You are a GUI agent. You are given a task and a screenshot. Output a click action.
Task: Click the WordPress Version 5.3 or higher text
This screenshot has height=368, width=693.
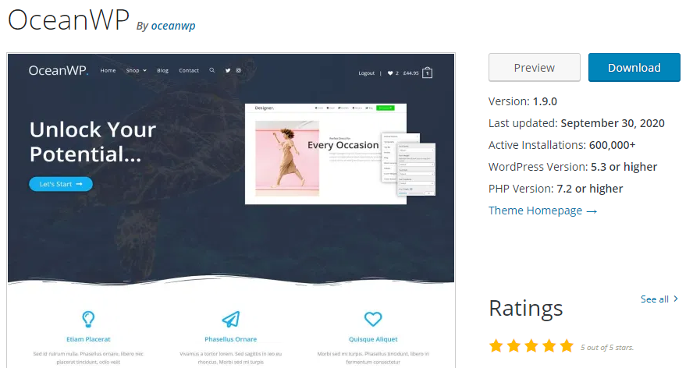(x=573, y=167)
